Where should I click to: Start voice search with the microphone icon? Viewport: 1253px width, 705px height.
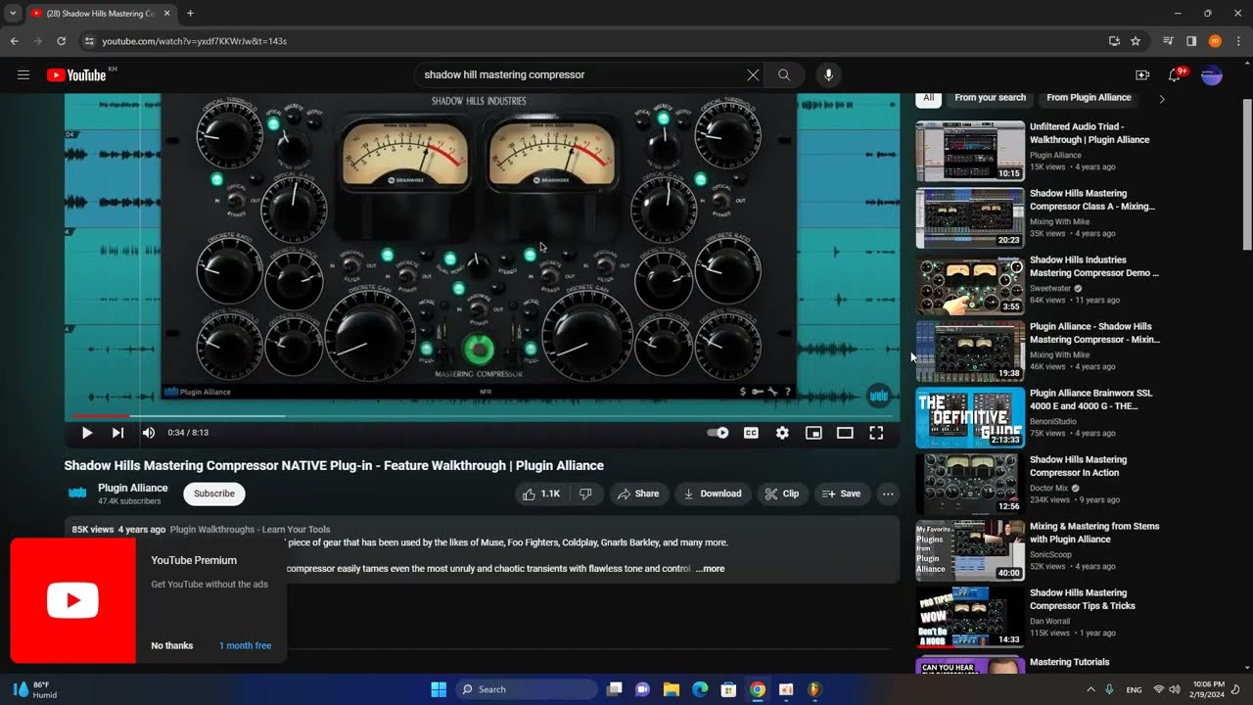(828, 74)
